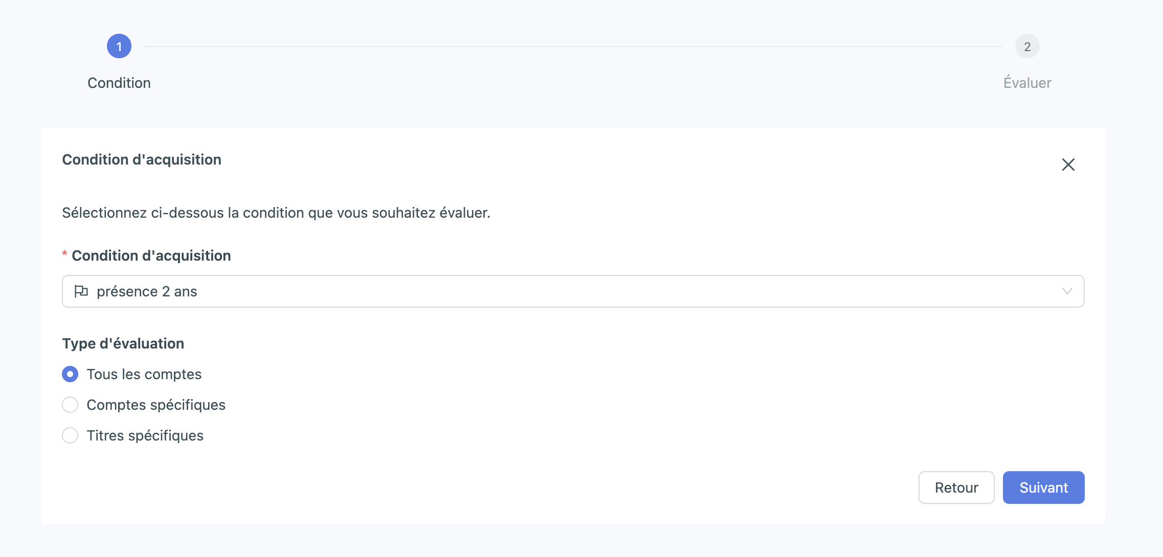Select the 'Tous les comptes' radio button
This screenshot has height=557, width=1163.
70,374
